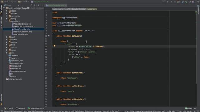Open the Database tool window strip
The image size is (200, 112).
(198, 10)
